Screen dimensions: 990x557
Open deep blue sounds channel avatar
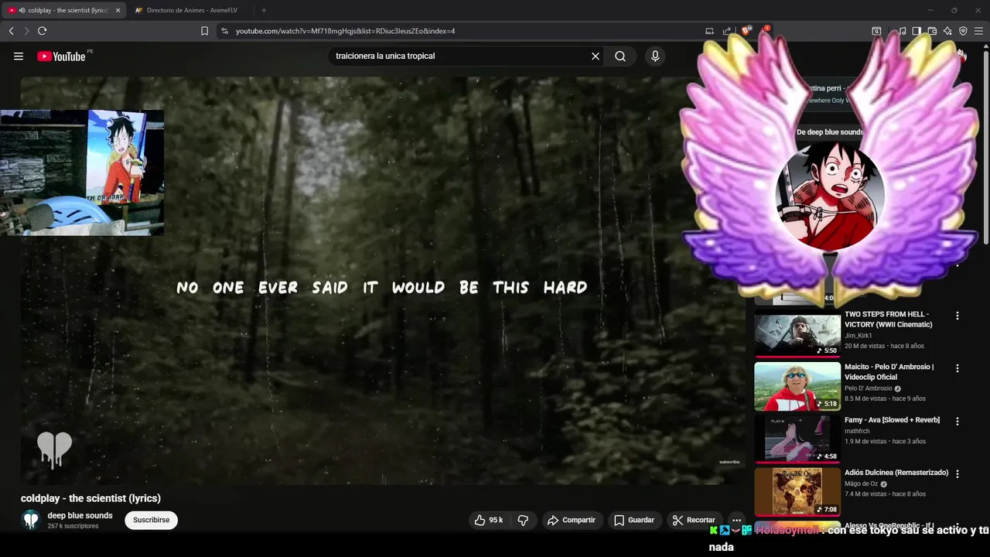(31, 520)
